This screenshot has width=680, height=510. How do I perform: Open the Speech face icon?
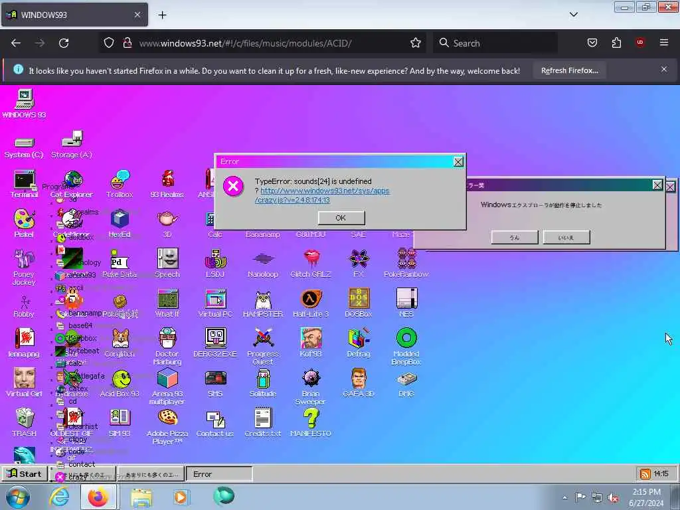coord(167,259)
